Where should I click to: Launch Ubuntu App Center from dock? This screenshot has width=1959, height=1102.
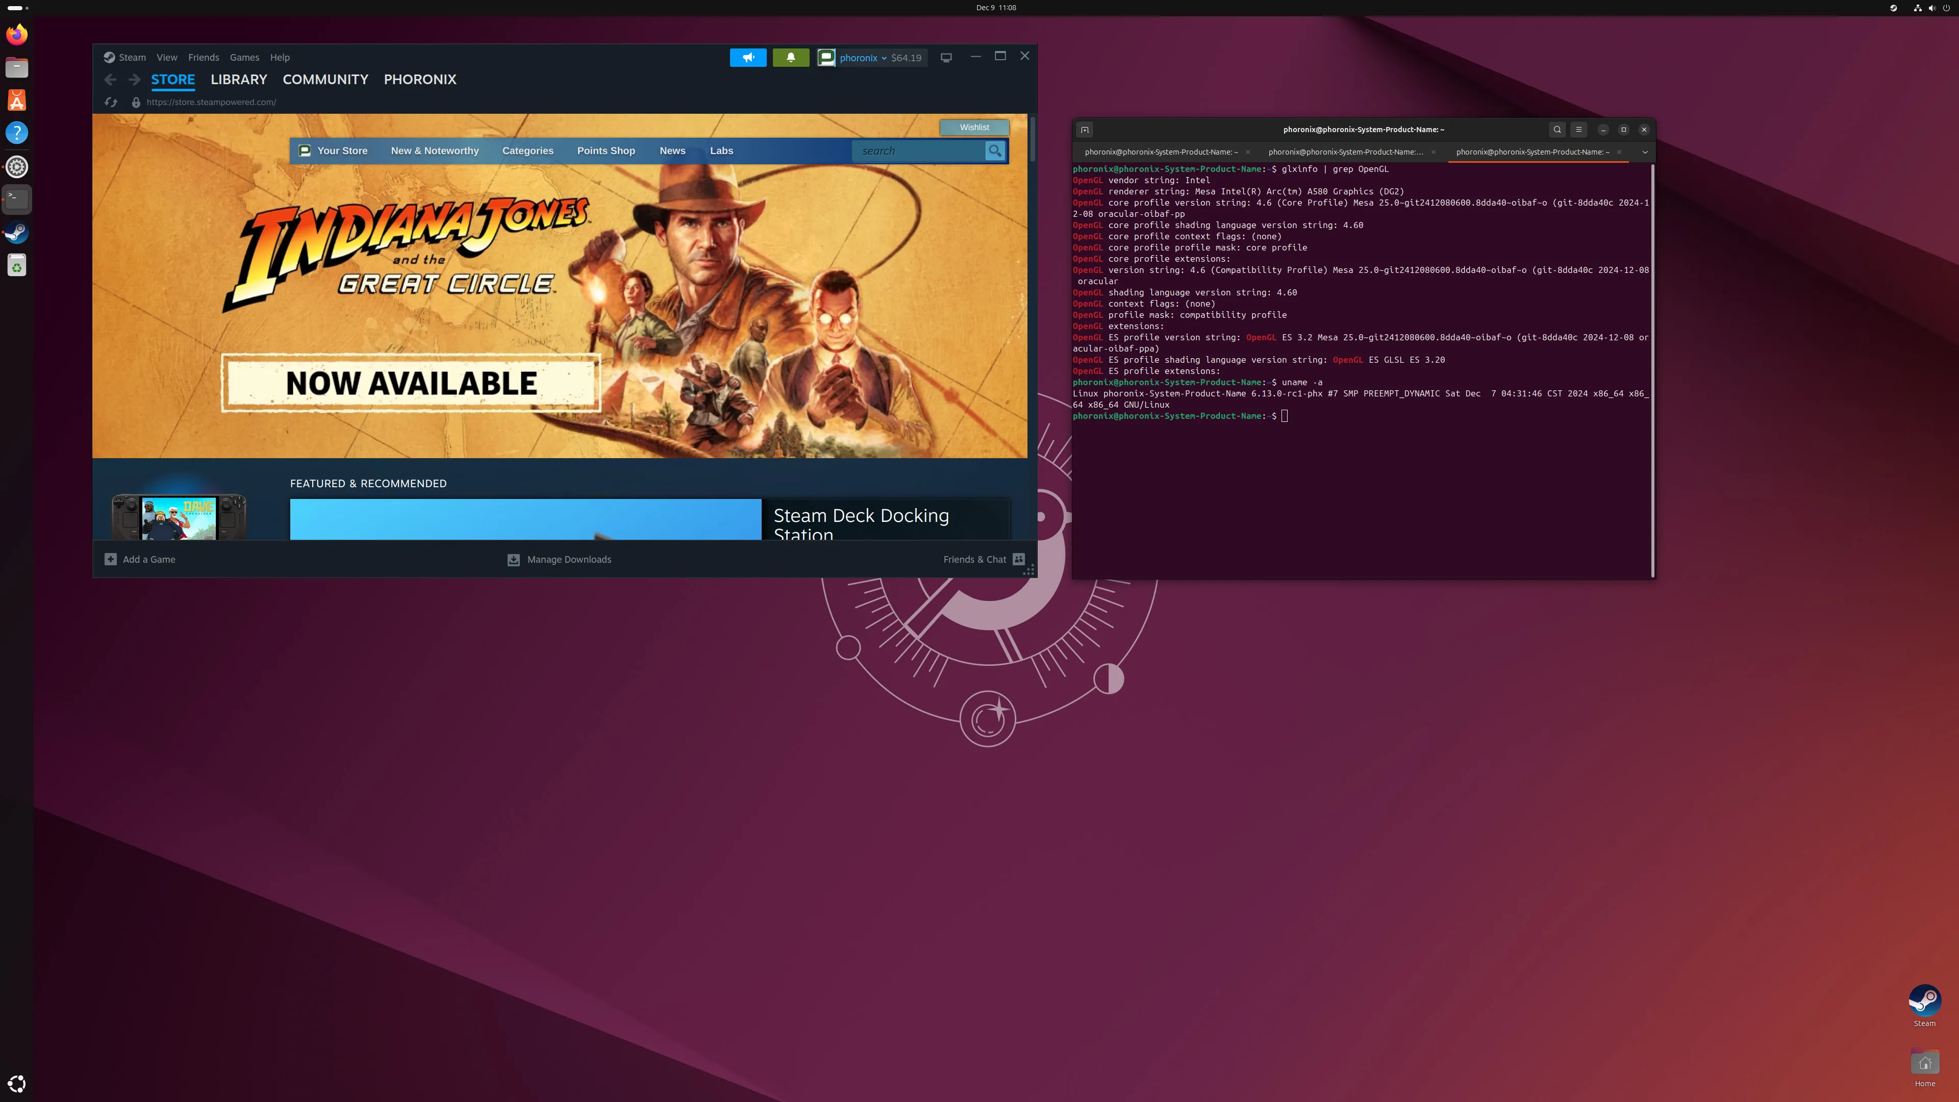(x=17, y=101)
